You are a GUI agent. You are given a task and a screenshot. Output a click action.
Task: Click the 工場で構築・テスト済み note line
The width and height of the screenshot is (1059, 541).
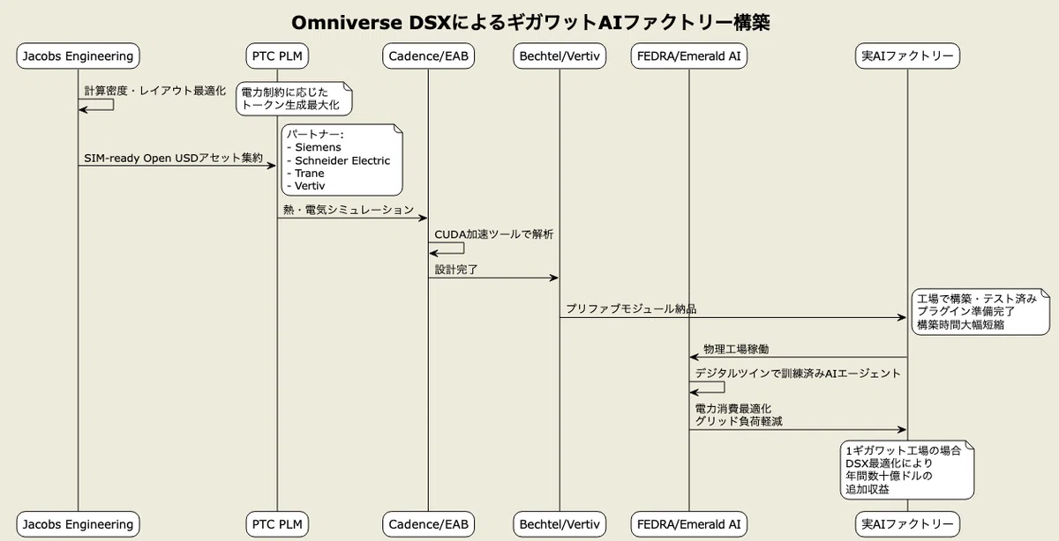click(x=976, y=299)
